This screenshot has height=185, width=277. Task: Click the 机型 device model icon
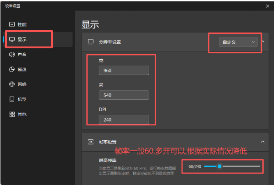coord(12,99)
